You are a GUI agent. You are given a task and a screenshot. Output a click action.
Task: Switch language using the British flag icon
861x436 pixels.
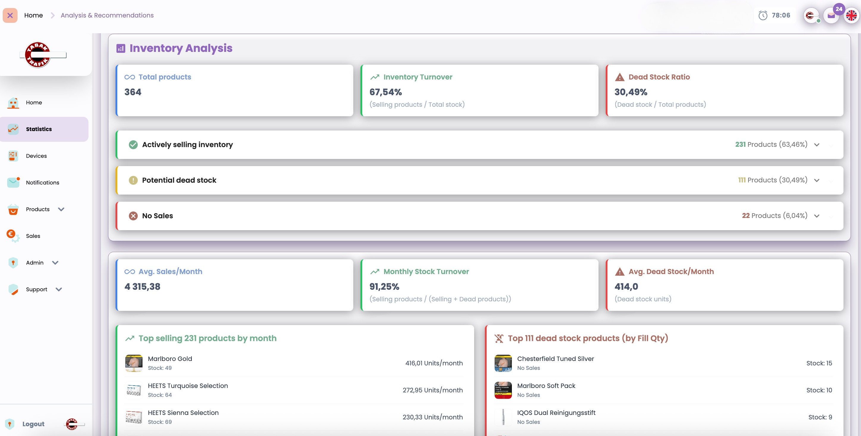click(x=851, y=15)
